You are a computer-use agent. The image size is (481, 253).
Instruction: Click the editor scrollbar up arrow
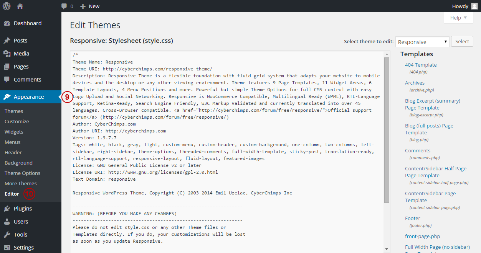point(387,54)
